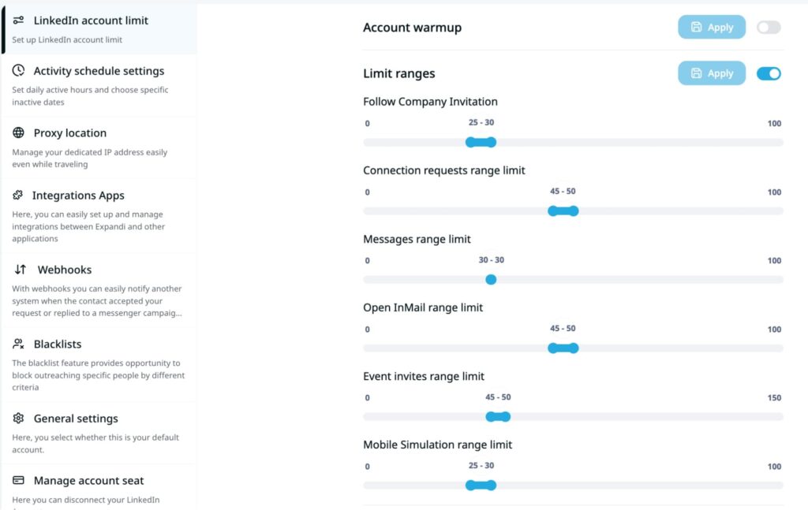Click the Follow Company Invitation slider handle
This screenshot has width=808, height=510.
click(x=471, y=143)
